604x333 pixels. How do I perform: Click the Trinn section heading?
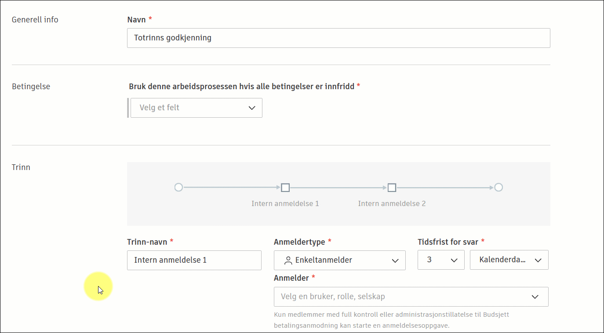point(21,167)
